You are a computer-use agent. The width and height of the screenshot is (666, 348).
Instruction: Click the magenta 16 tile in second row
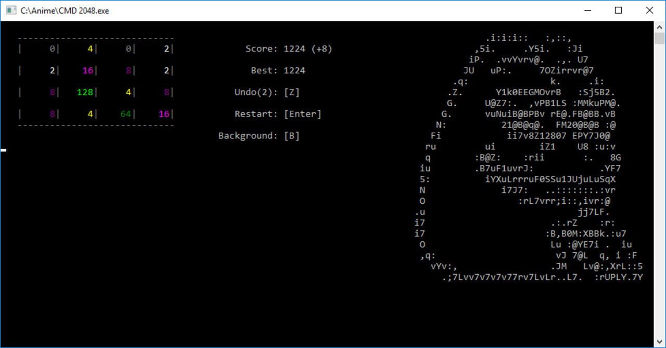86,70
